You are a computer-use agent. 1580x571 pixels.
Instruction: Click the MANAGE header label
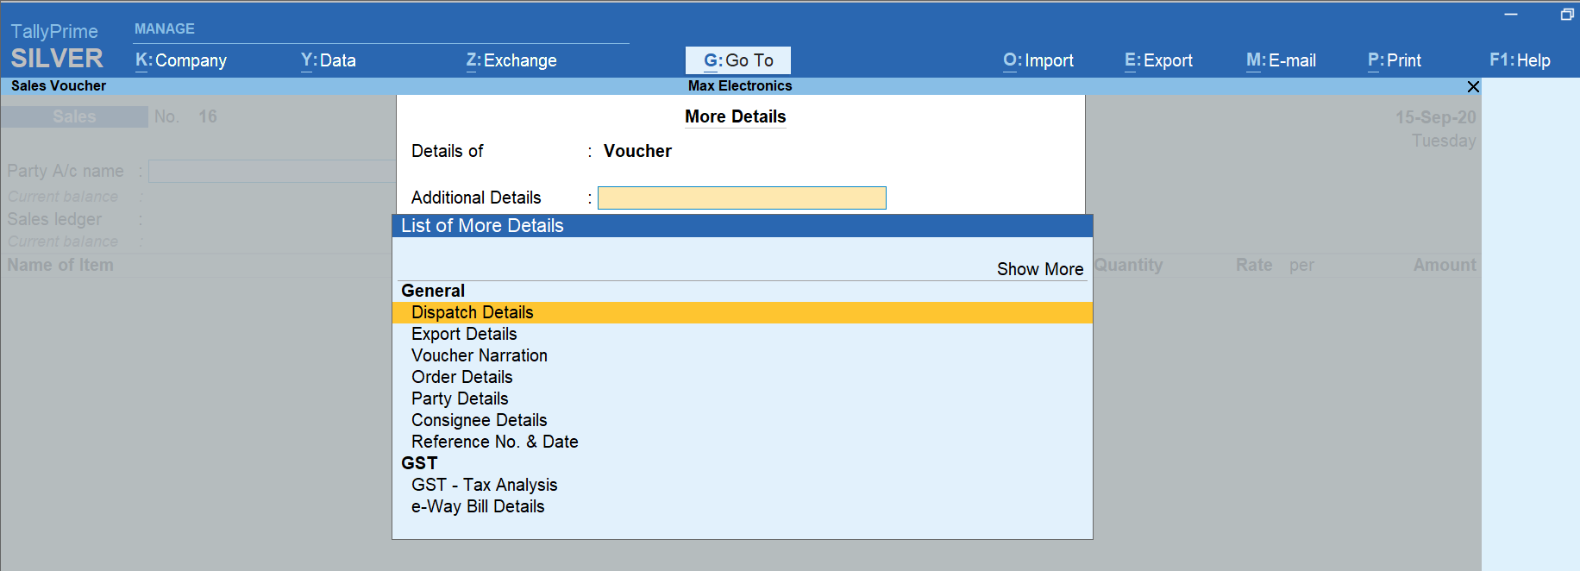click(165, 28)
